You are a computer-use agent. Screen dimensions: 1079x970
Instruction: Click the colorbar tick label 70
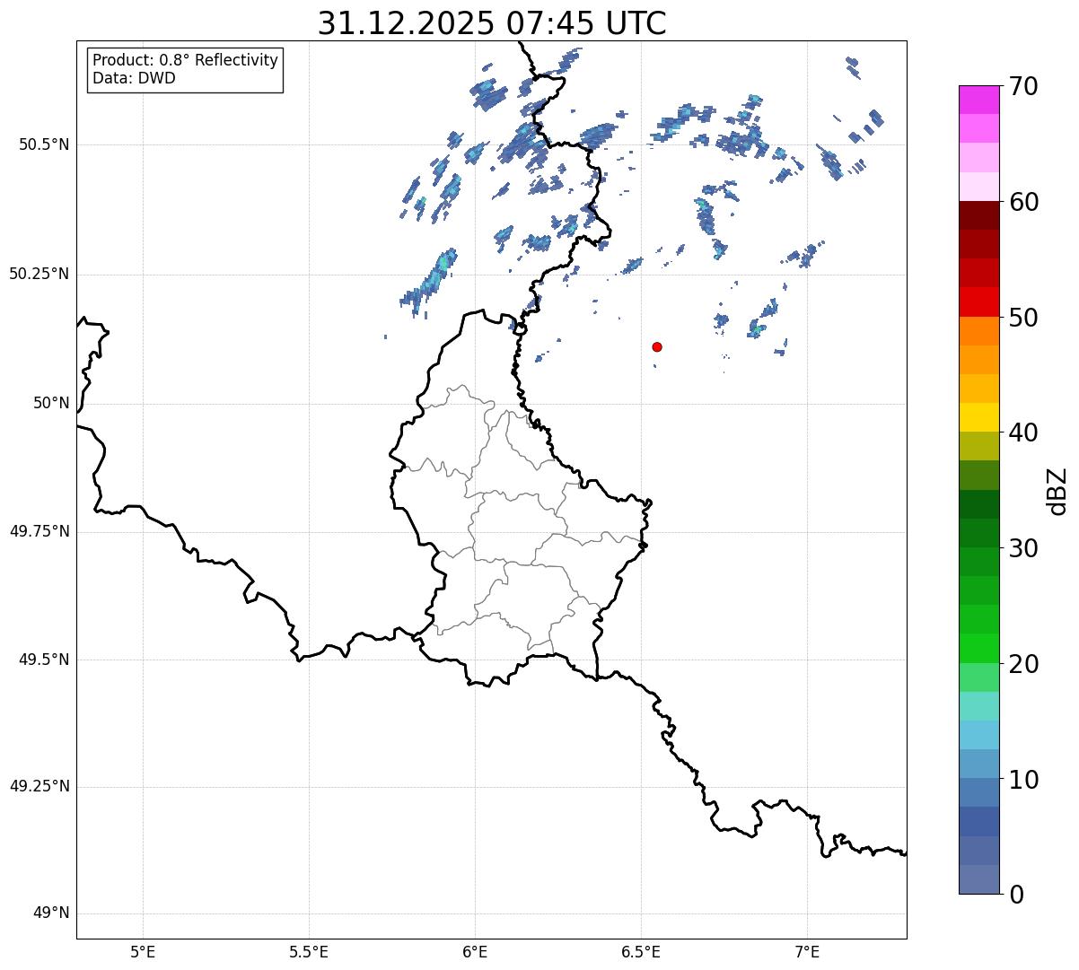(1023, 87)
